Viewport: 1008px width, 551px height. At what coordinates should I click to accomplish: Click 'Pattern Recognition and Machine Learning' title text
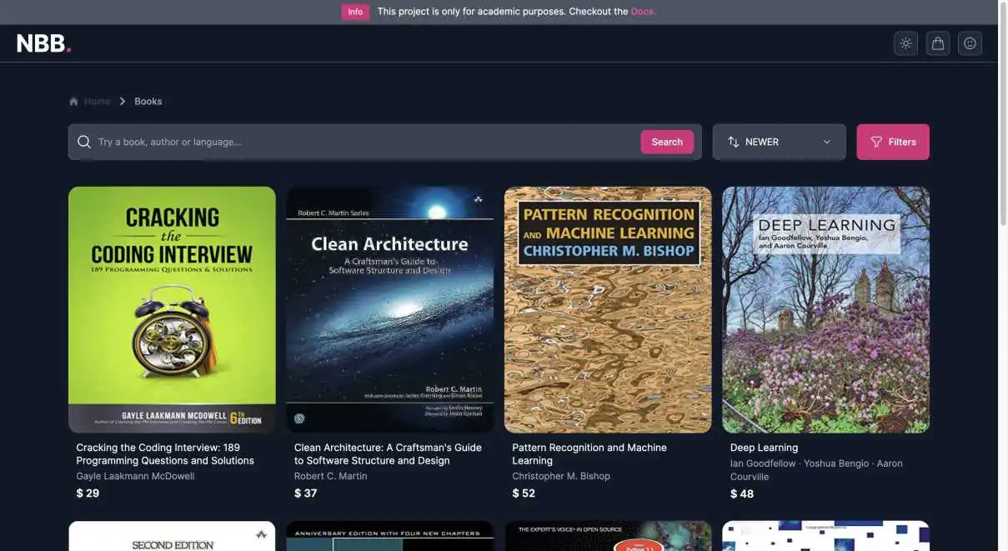pyautogui.click(x=589, y=454)
